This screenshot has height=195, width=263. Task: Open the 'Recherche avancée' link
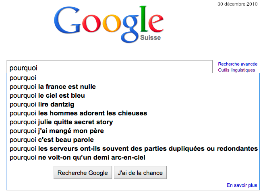pos(238,64)
